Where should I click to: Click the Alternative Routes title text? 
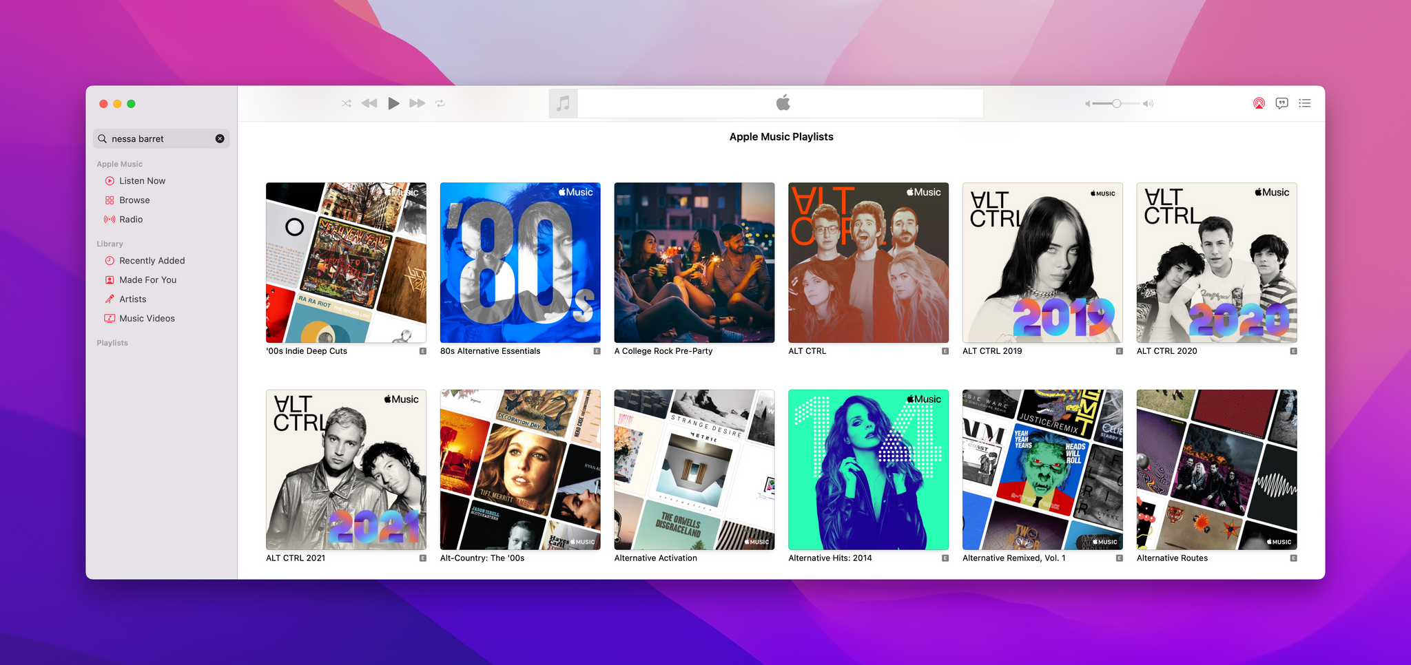pos(1172,558)
